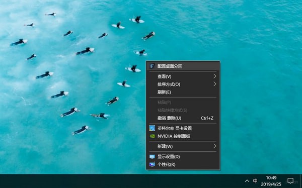302x188 pixels.
Task: Open 配置桌面分区 from the context menu
Action: click(x=183, y=66)
